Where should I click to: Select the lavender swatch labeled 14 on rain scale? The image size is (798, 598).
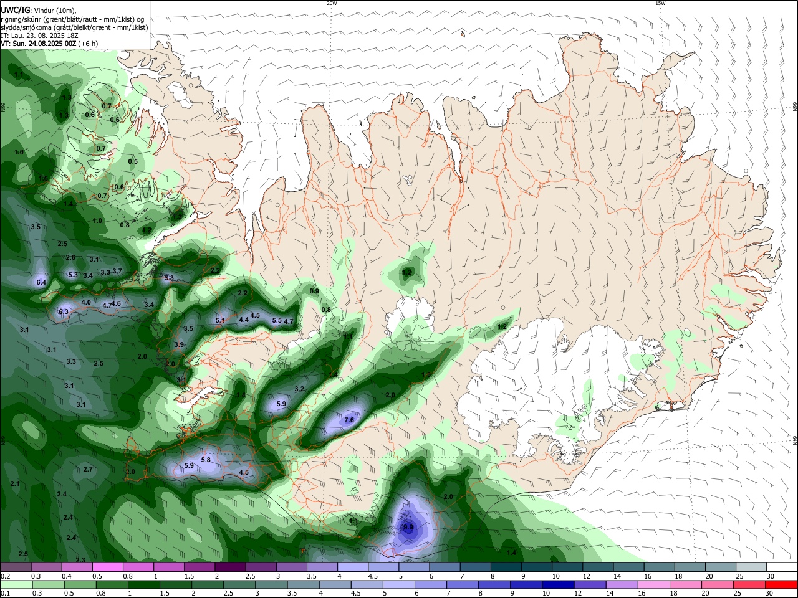tap(622, 585)
